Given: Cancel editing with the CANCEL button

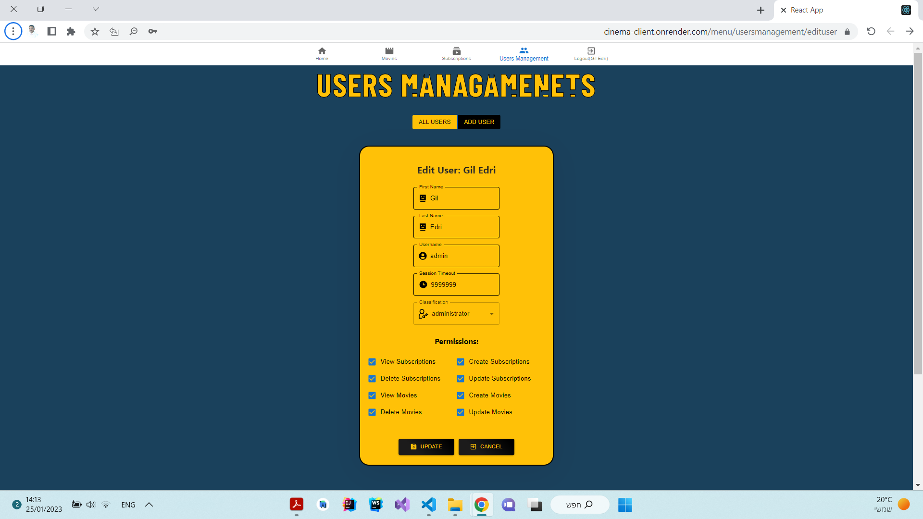Looking at the screenshot, I should click(x=486, y=446).
